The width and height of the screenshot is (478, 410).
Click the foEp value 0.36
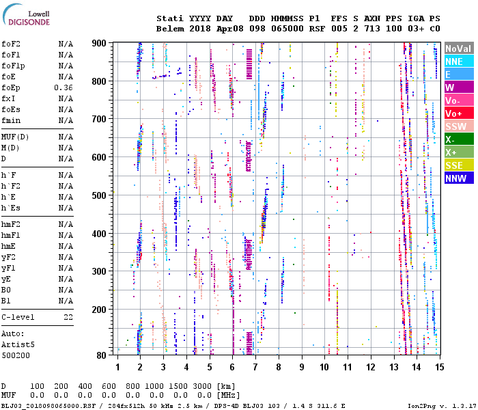64,88
